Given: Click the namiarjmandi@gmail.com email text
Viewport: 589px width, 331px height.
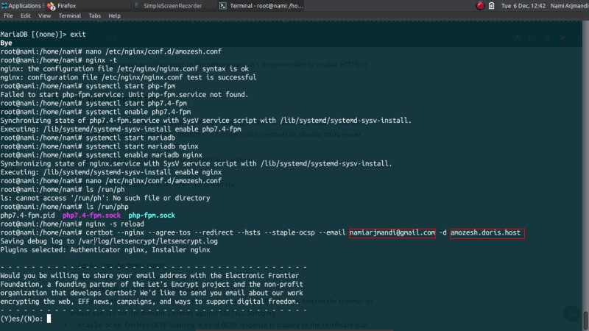Looking at the screenshot, I should [x=392, y=232].
